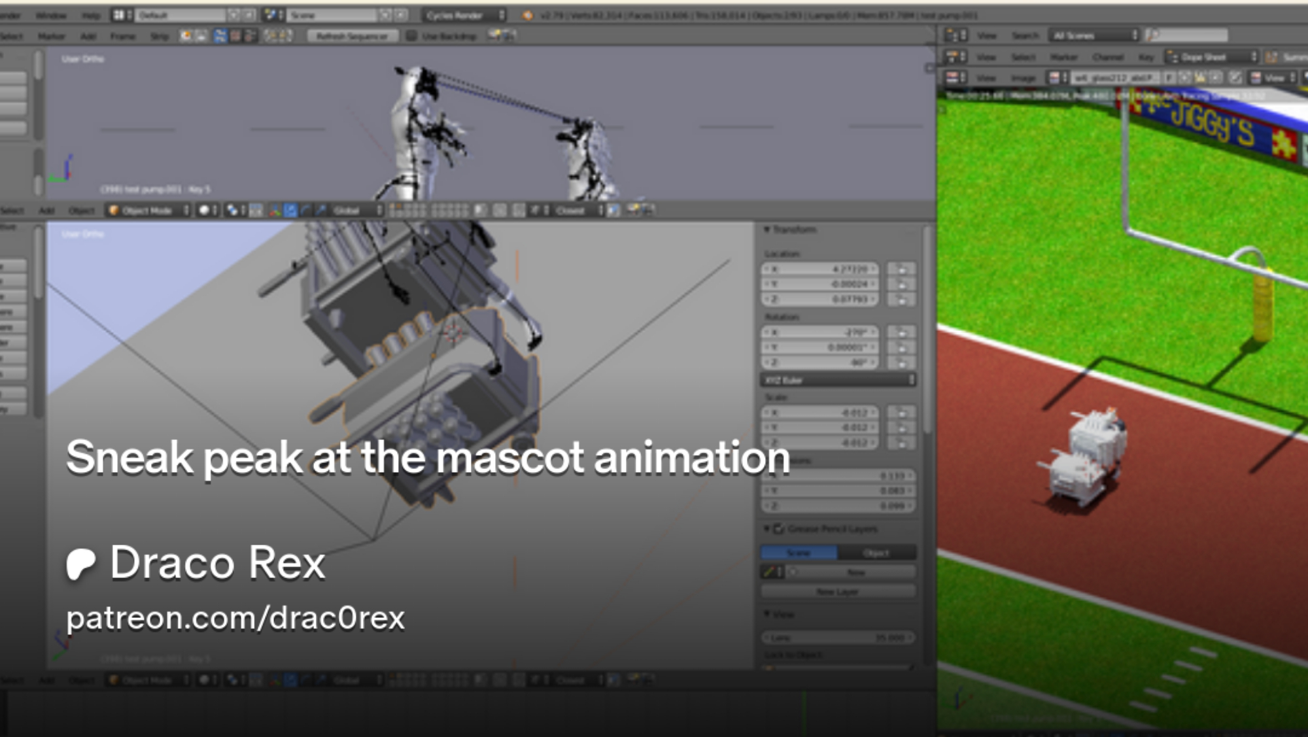Toggle the Use Backdrop checkbox
This screenshot has height=737, width=1308.
411,35
